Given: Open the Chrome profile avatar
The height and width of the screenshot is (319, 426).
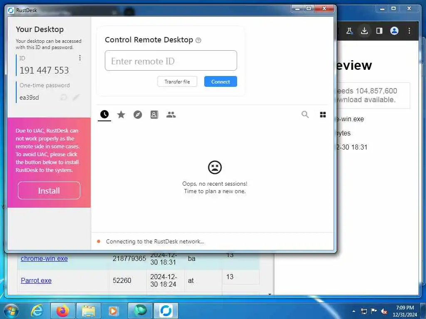Looking at the screenshot, I should (x=394, y=31).
